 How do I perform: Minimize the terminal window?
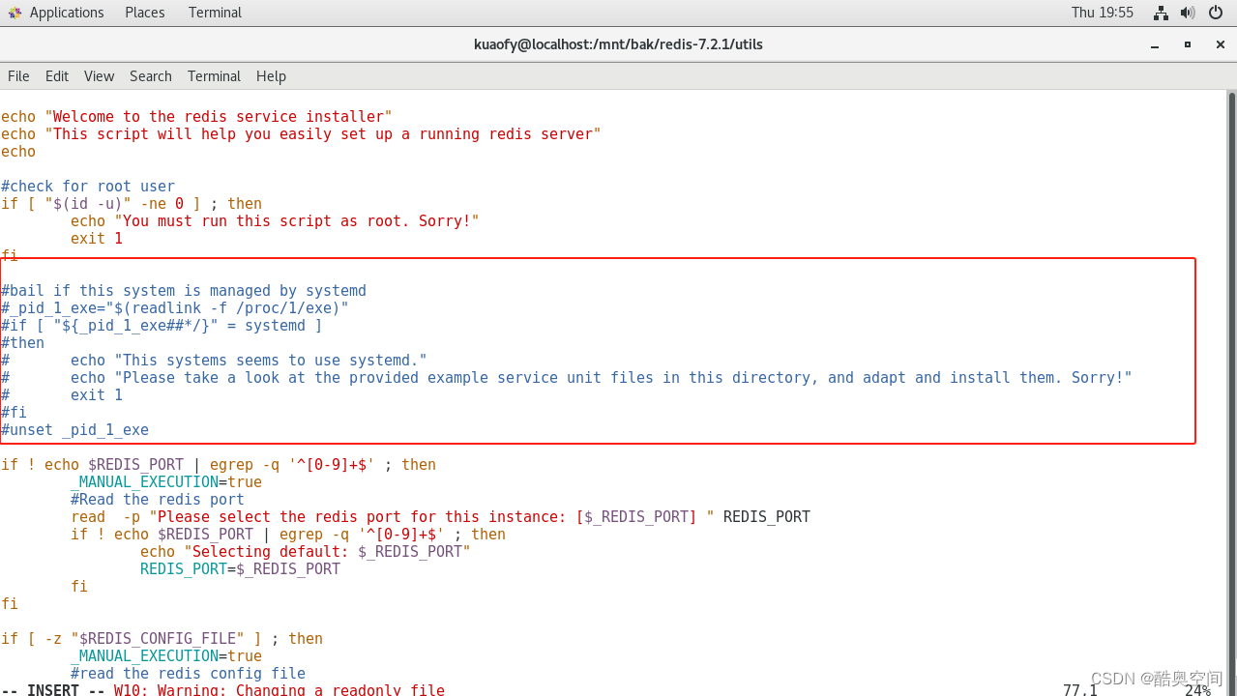(x=1155, y=44)
